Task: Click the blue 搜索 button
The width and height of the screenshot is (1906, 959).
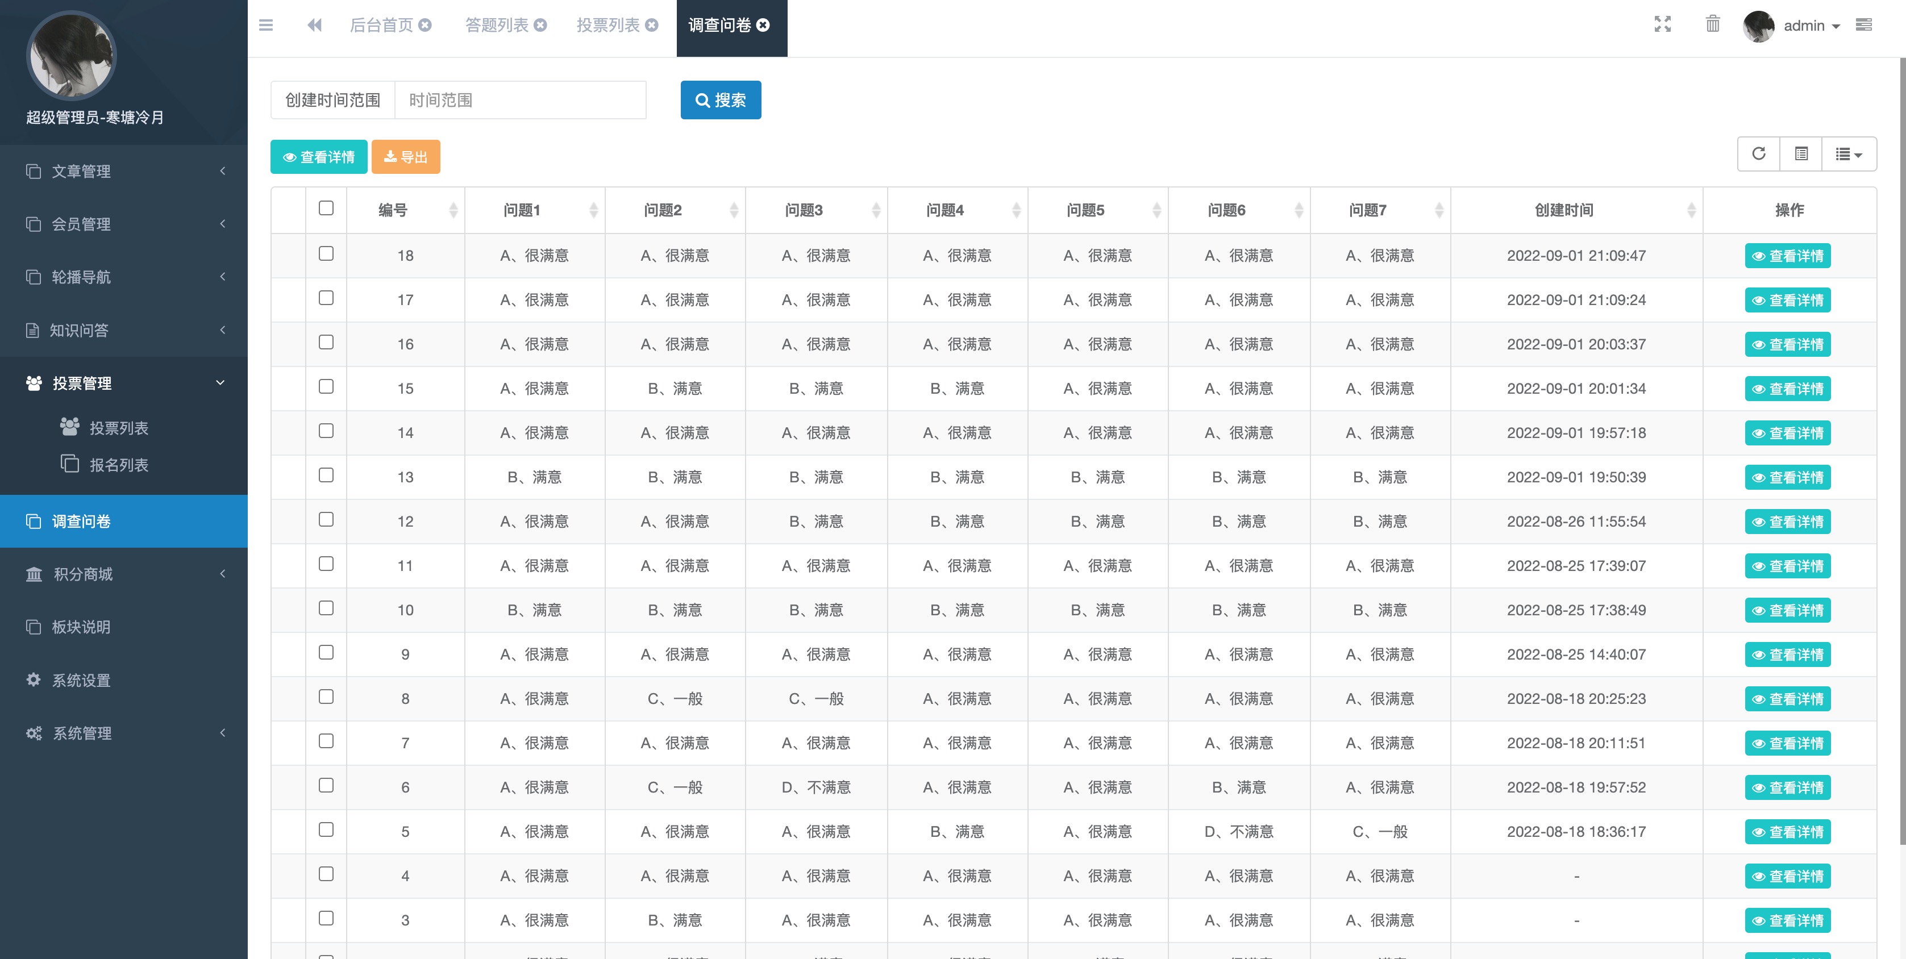Action: tap(721, 100)
